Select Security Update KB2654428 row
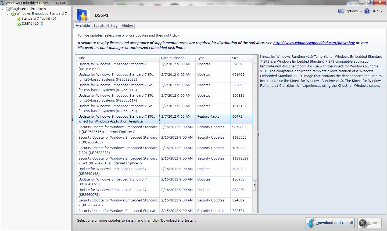The width and height of the screenshot is (387, 231). point(164,203)
